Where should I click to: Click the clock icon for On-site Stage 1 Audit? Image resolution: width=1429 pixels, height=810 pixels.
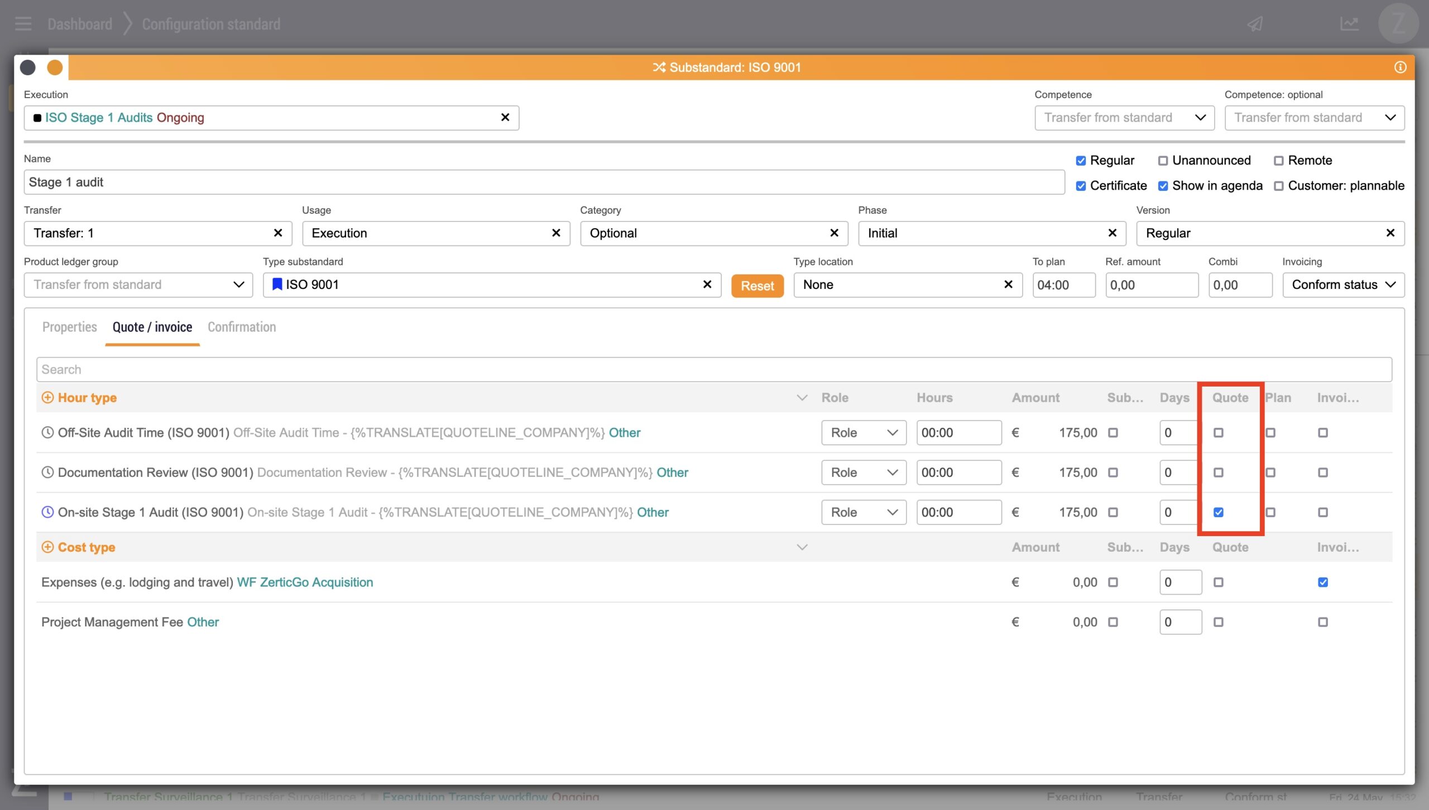(47, 512)
